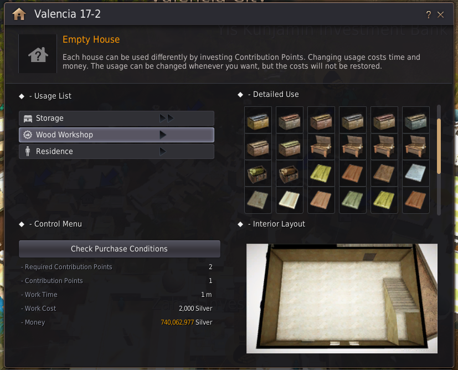458x370 pixels.
Task: Select the third open-lid timber crate icon
Action: coord(384,147)
